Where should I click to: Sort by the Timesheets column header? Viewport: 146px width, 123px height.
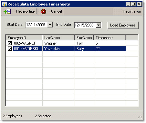point(110,38)
